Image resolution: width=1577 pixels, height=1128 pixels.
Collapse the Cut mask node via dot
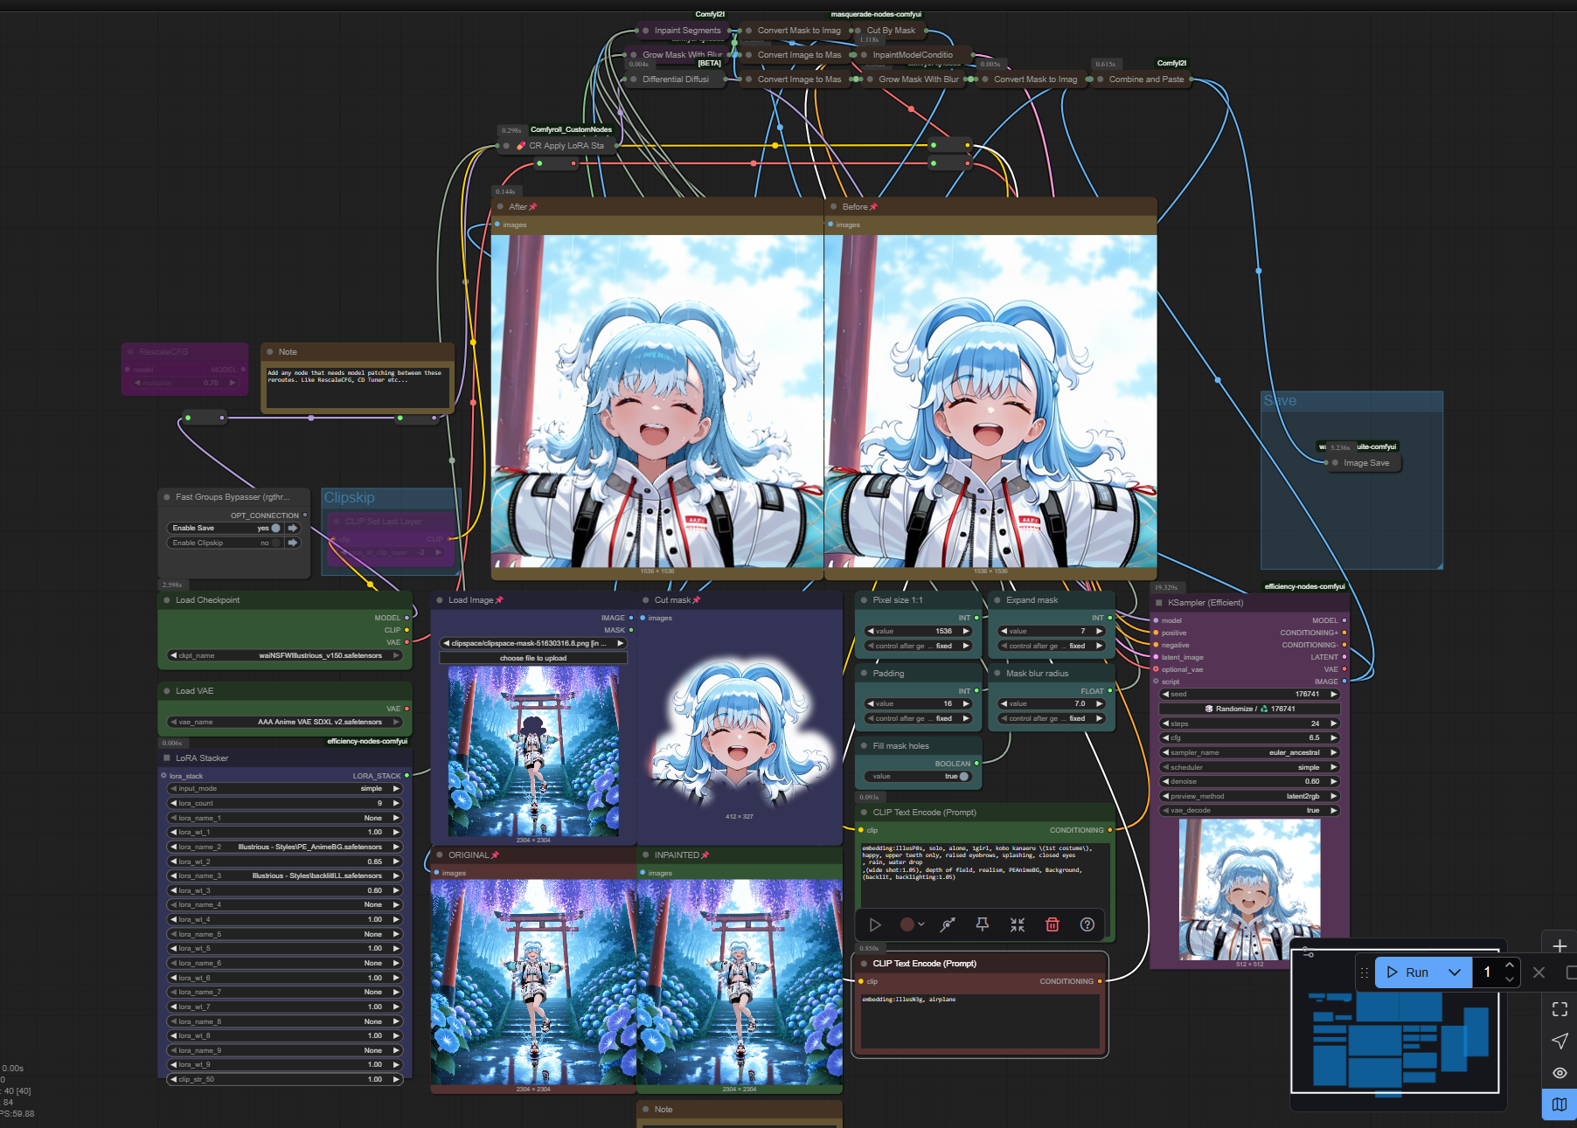click(645, 600)
